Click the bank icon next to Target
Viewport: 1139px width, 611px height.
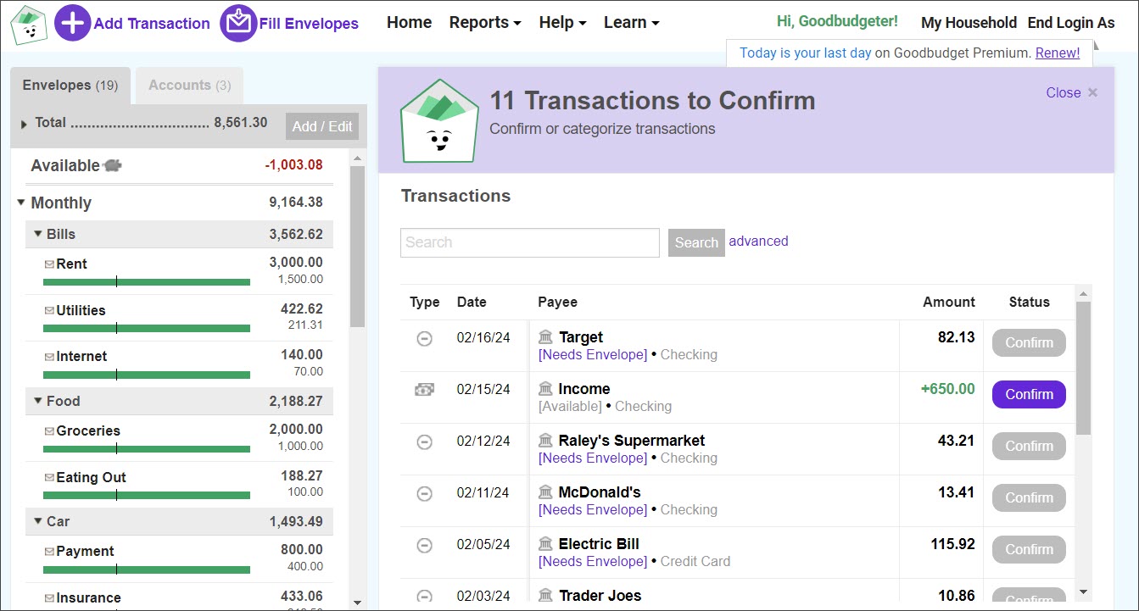(x=546, y=337)
